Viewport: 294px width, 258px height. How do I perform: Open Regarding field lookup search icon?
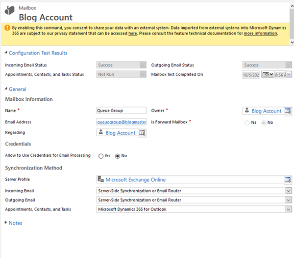pos(142,133)
